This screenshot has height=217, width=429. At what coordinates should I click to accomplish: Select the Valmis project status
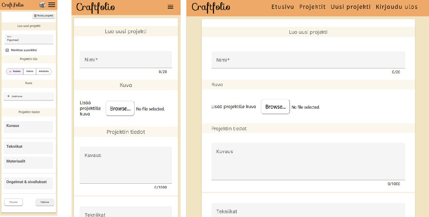30,71
